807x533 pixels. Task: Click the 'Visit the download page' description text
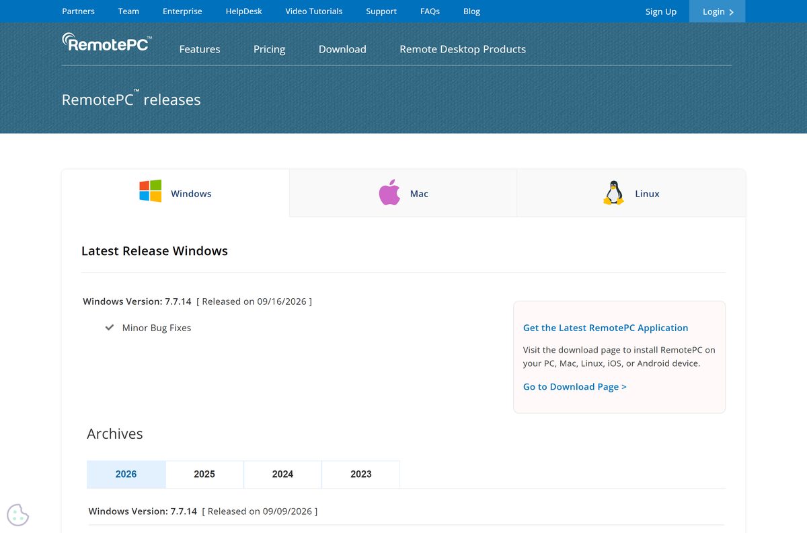pyautogui.click(x=619, y=357)
